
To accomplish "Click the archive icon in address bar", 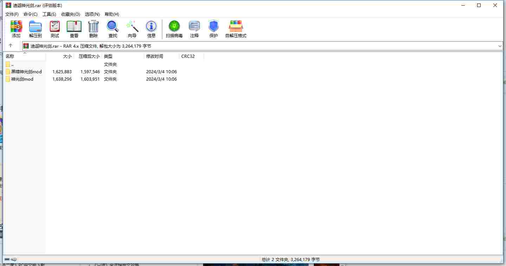I will [26, 46].
